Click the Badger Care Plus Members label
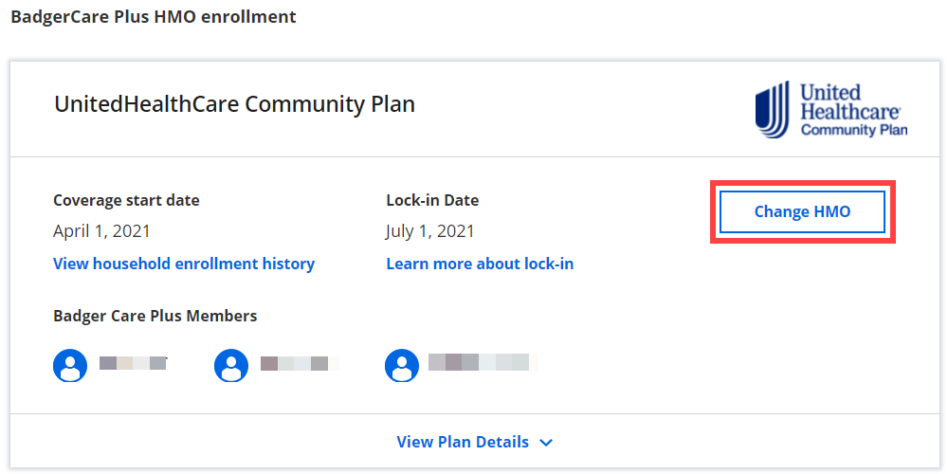948x474 pixels. 155,316
